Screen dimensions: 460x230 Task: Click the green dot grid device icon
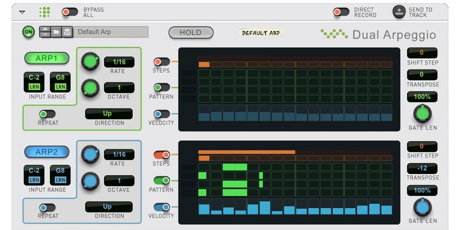click(44, 12)
